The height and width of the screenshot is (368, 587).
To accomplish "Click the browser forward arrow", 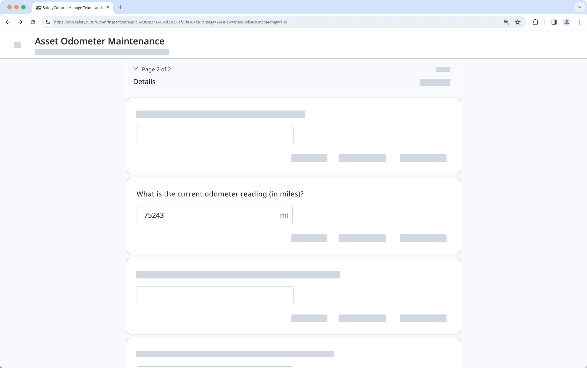I will [x=20, y=22].
